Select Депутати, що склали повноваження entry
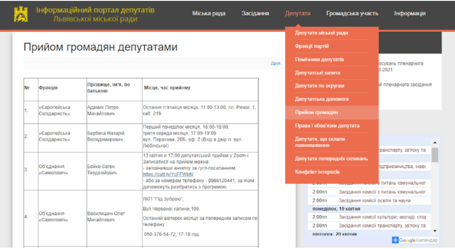This screenshot has width=455, height=249. click(320, 142)
